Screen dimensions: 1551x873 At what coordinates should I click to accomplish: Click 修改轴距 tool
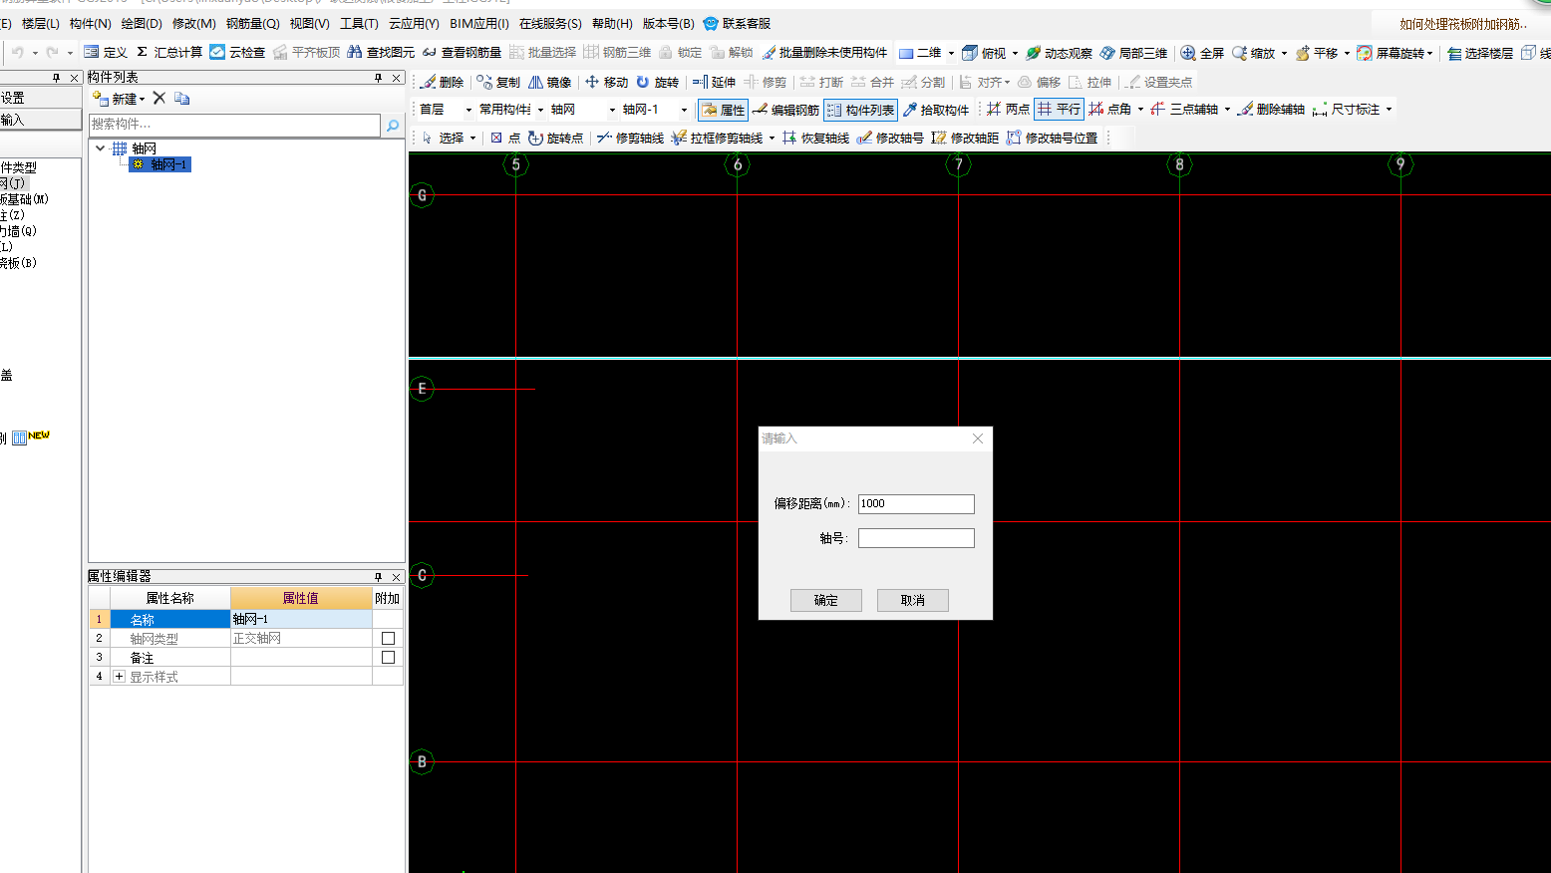pyautogui.click(x=965, y=138)
